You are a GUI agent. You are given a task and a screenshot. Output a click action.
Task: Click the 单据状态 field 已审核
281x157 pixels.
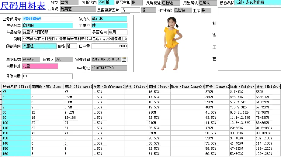pos(31,60)
